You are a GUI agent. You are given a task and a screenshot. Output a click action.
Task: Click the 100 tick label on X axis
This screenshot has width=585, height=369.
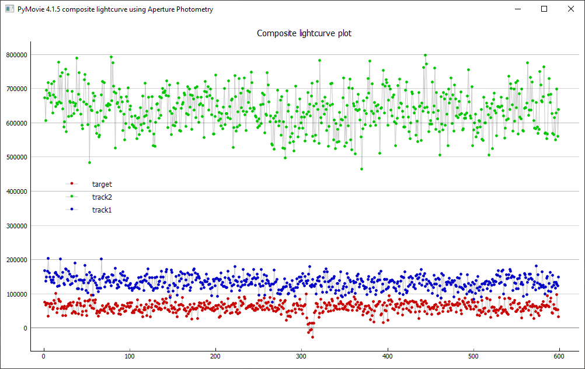tap(130, 356)
